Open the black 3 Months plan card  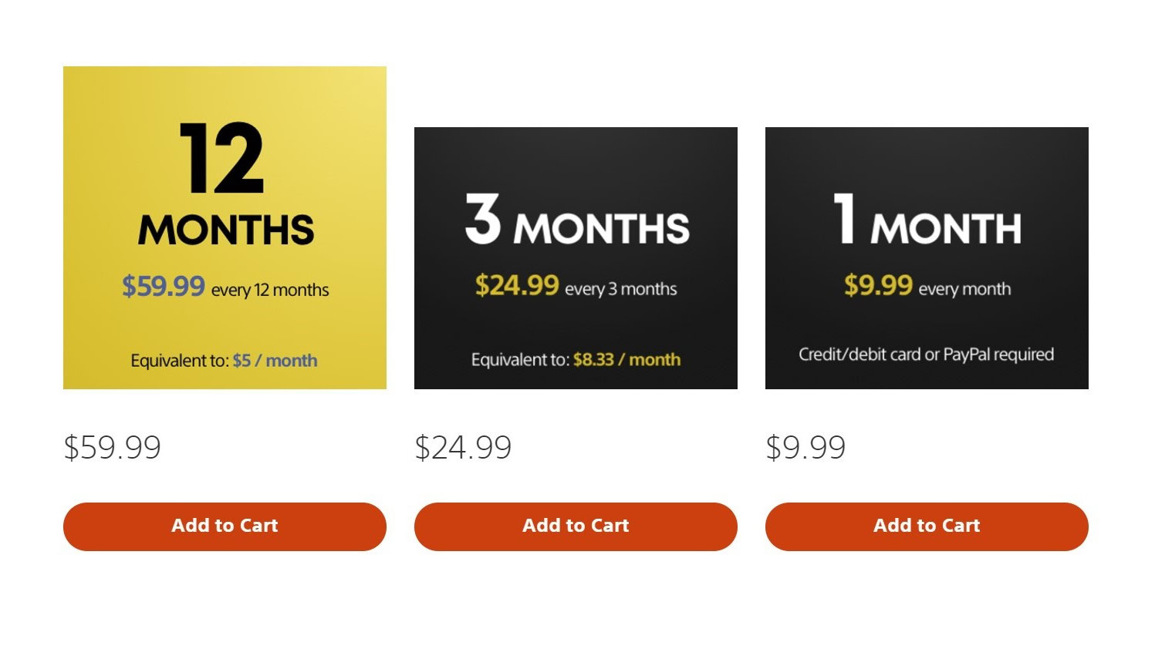point(576,258)
